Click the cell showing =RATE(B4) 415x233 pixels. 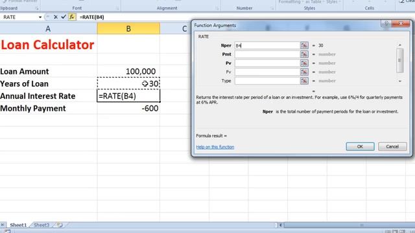click(128, 96)
